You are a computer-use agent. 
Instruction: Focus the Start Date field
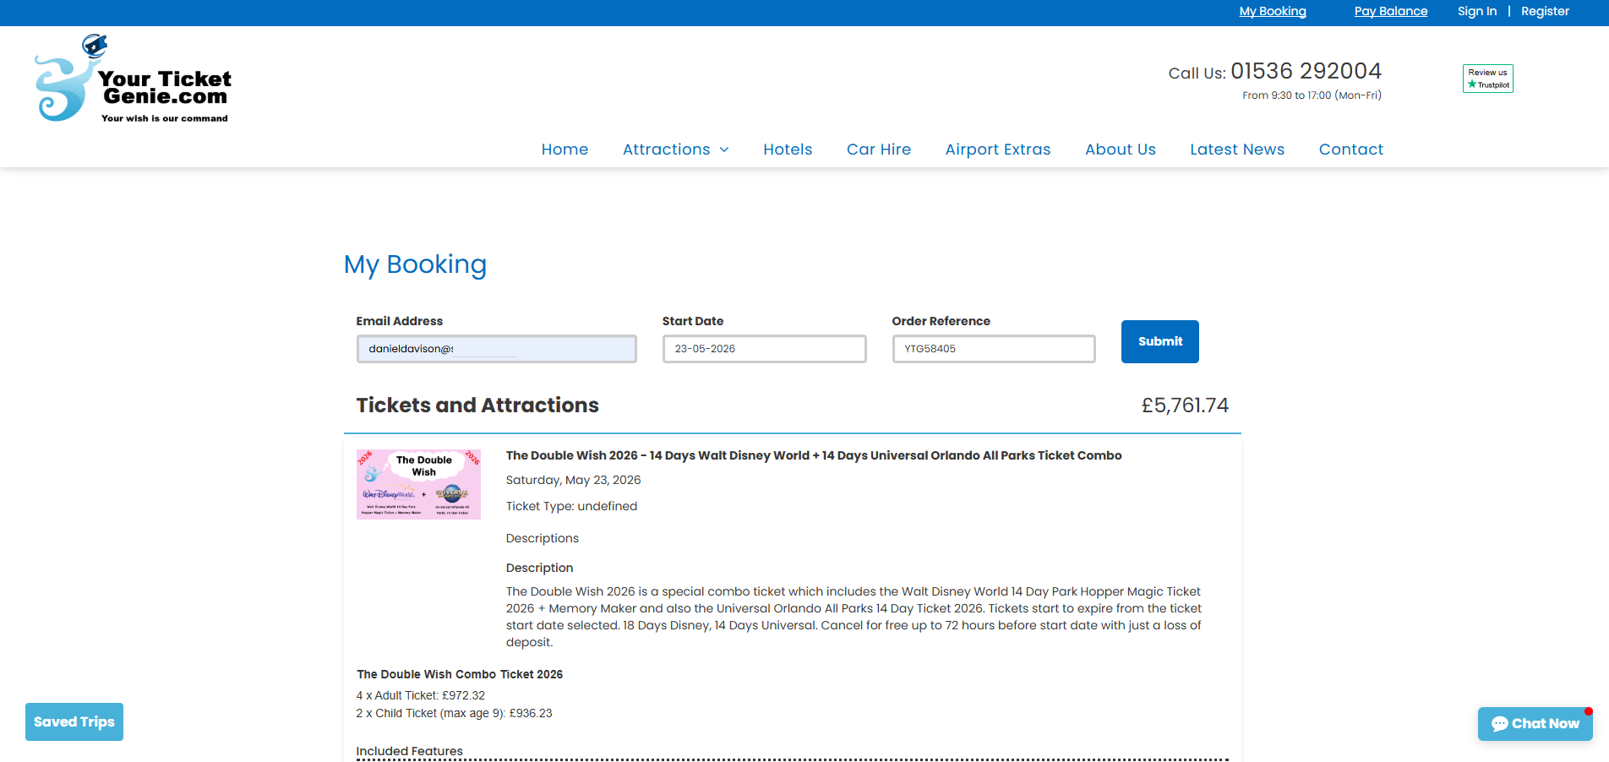765,349
